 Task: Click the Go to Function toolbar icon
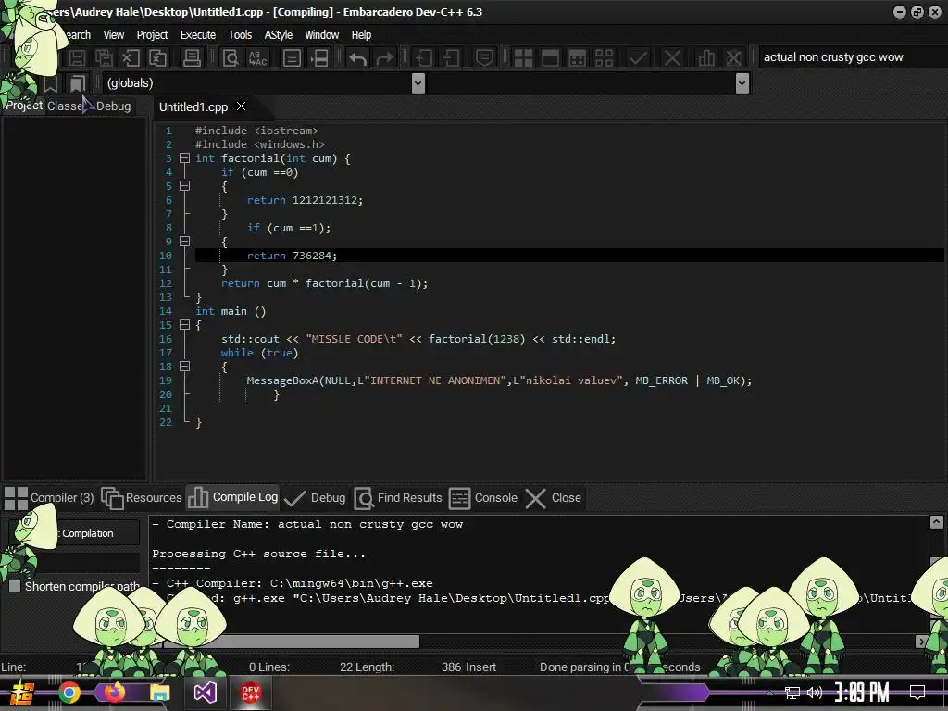pyautogui.click(x=292, y=58)
